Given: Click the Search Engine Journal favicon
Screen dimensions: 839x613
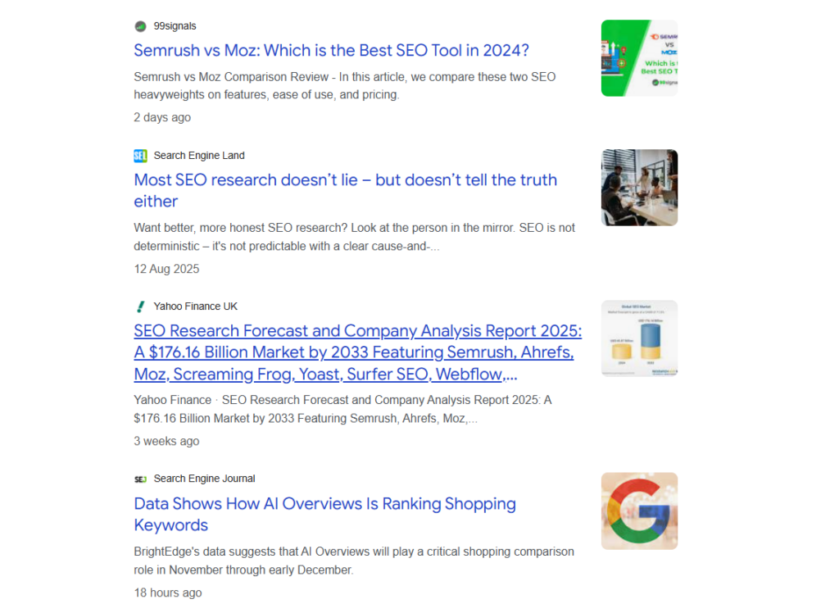Looking at the screenshot, I should click(140, 479).
